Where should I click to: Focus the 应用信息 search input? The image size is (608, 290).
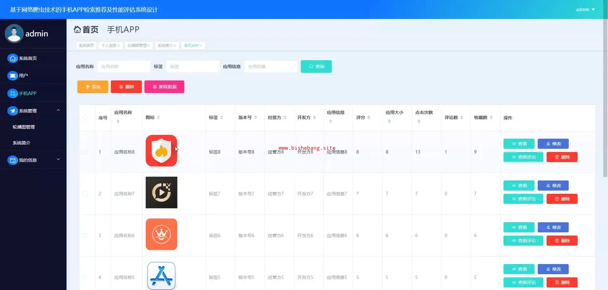[271, 66]
